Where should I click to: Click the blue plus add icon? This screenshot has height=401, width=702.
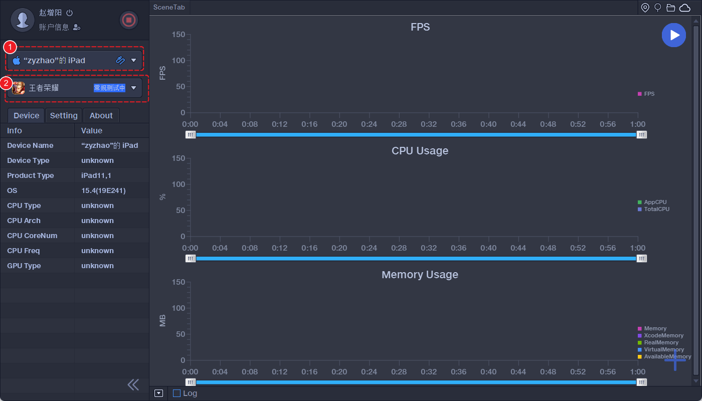coord(675,360)
